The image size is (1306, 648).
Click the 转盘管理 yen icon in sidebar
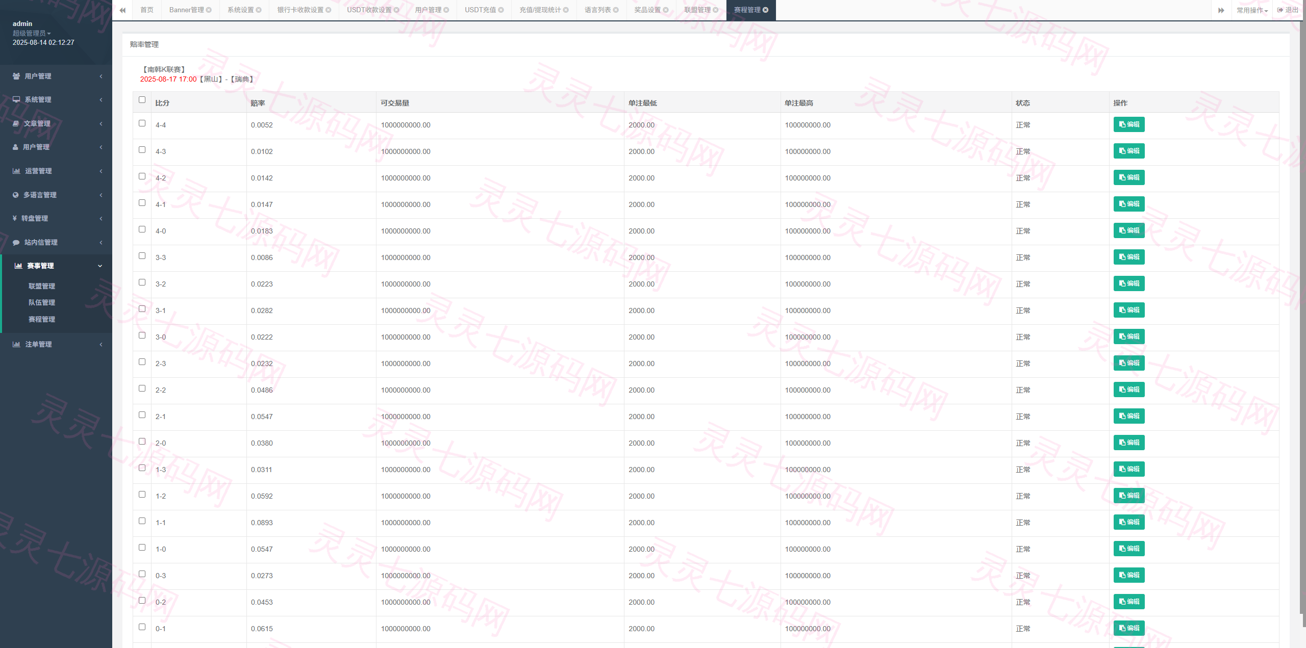click(x=15, y=218)
